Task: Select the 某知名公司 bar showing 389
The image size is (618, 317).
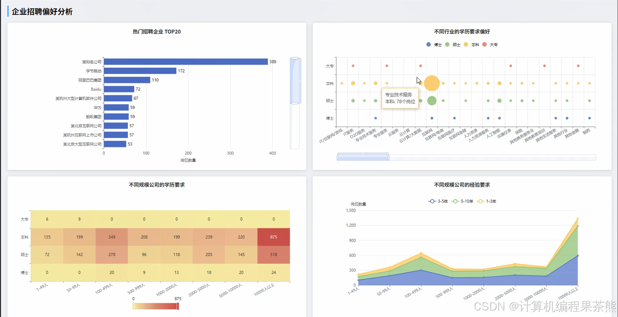Action: pyautogui.click(x=186, y=61)
